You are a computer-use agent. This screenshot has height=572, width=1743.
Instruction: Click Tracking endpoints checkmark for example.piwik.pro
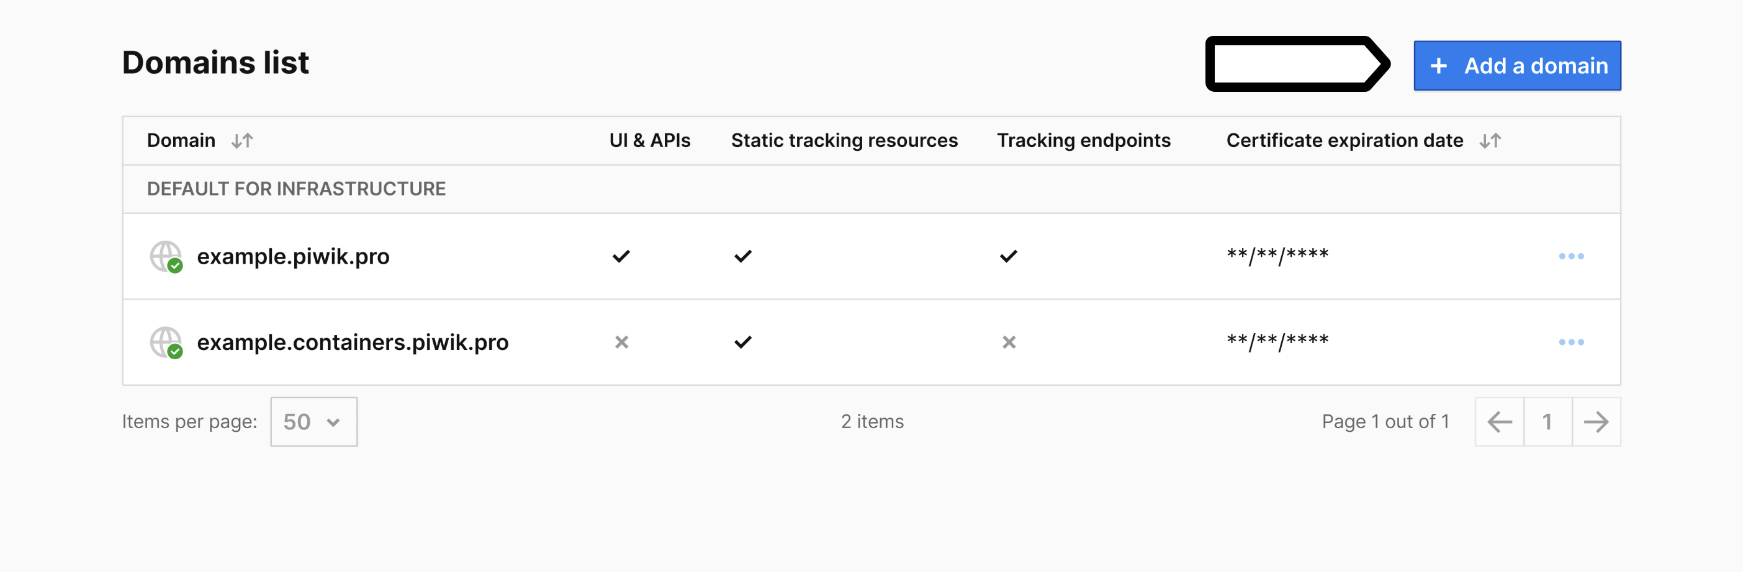[x=1008, y=256]
